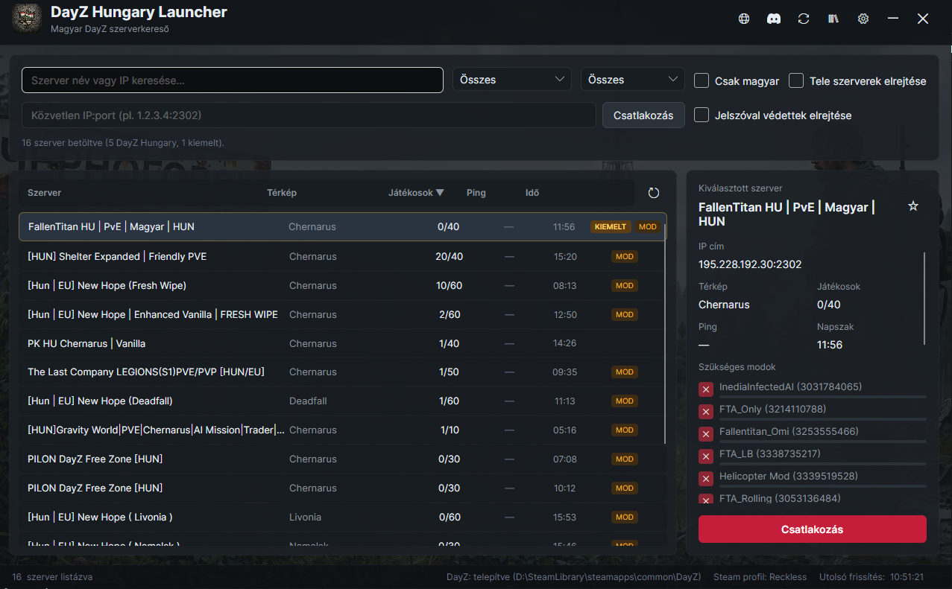Open the Discord icon in header

coord(774,19)
